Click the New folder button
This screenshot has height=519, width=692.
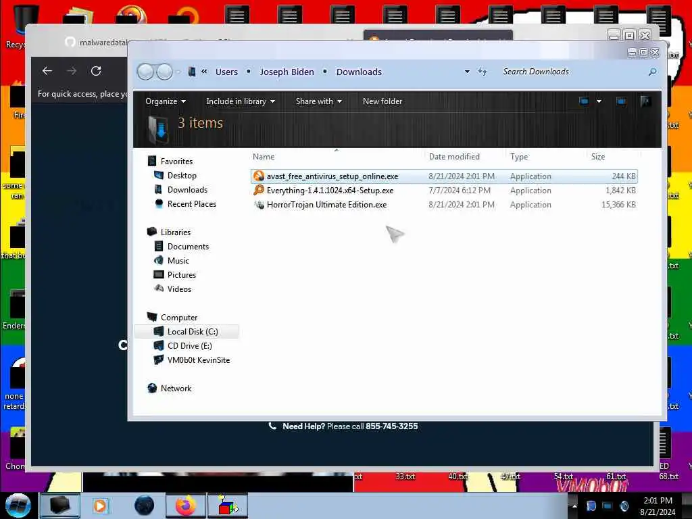click(x=382, y=101)
